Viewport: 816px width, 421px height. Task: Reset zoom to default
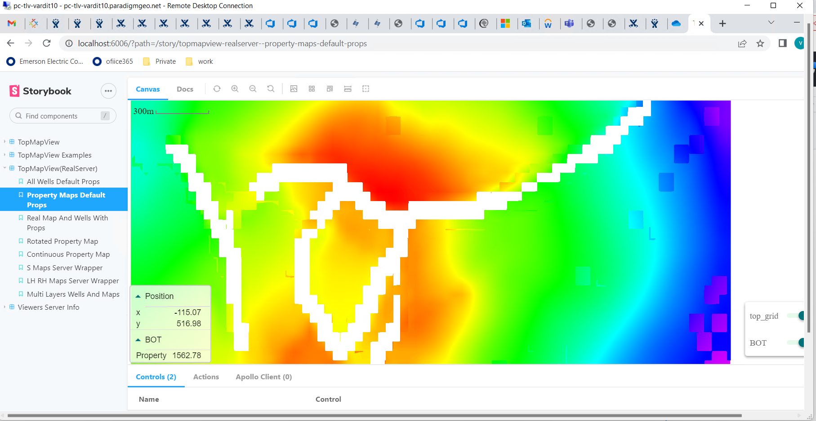pyautogui.click(x=271, y=88)
